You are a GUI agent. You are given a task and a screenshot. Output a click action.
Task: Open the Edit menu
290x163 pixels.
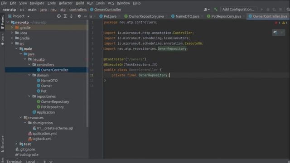point(13,3)
